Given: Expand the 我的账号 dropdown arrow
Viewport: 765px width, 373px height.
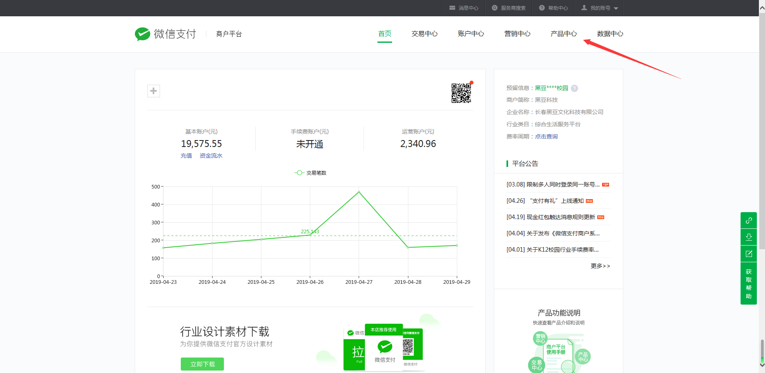Looking at the screenshot, I should click(x=616, y=8).
